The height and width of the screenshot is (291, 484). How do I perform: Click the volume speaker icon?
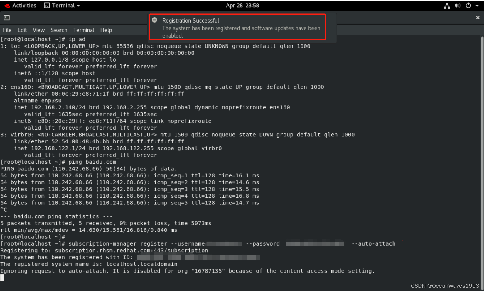pos(457,6)
